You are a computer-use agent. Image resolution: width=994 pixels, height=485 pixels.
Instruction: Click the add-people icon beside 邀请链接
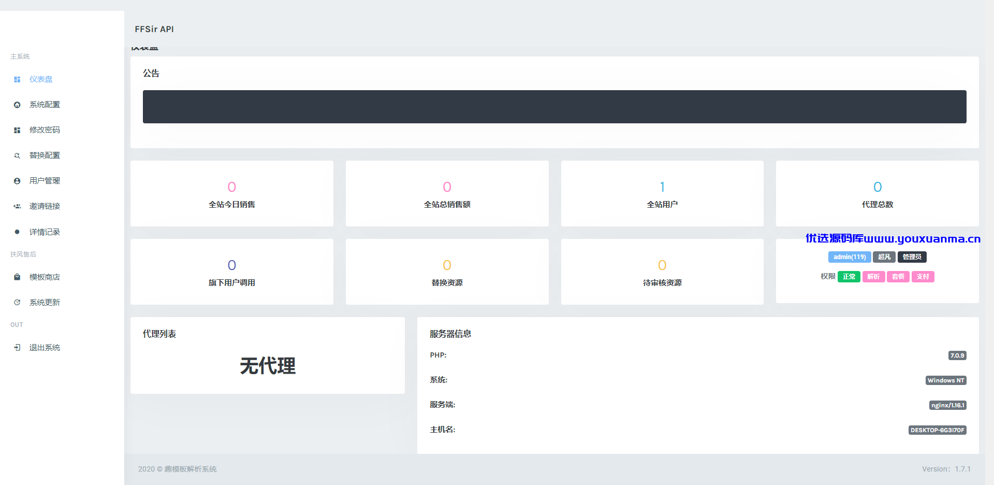(17, 206)
